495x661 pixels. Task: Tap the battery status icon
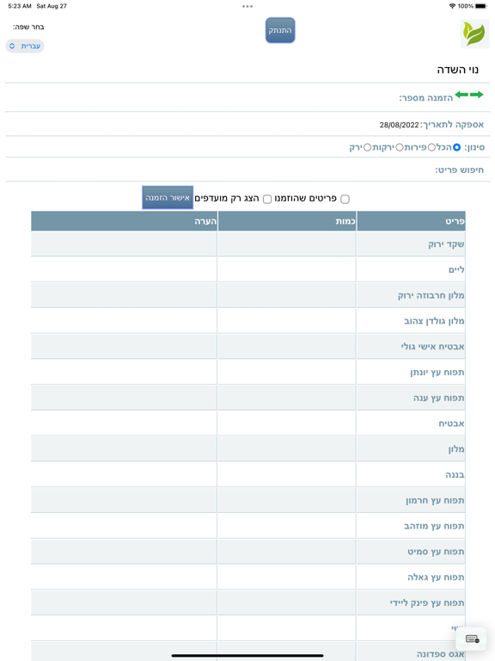click(x=480, y=6)
